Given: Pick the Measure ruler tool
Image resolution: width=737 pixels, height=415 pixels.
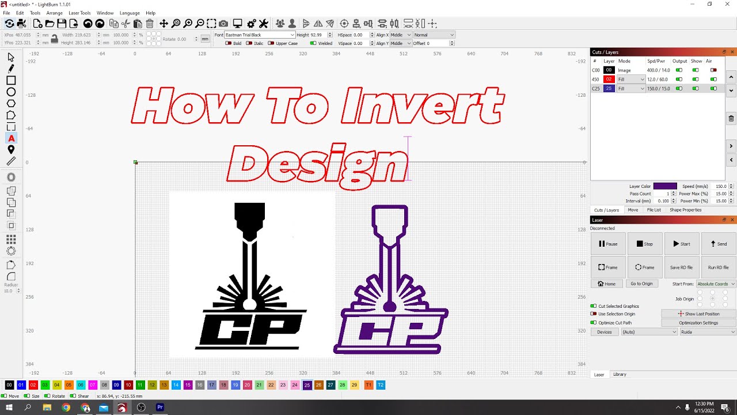Looking at the screenshot, I should click(x=11, y=161).
